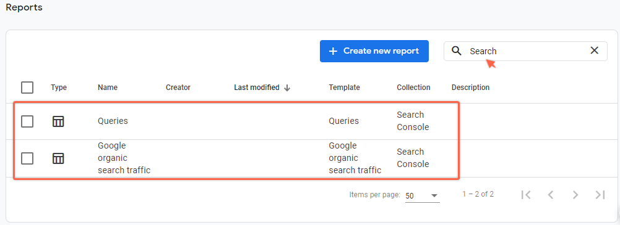Viewport: 620px width, 225px height.
Task: Click Google organic search traffic template cell
Action: (x=355, y=158)
